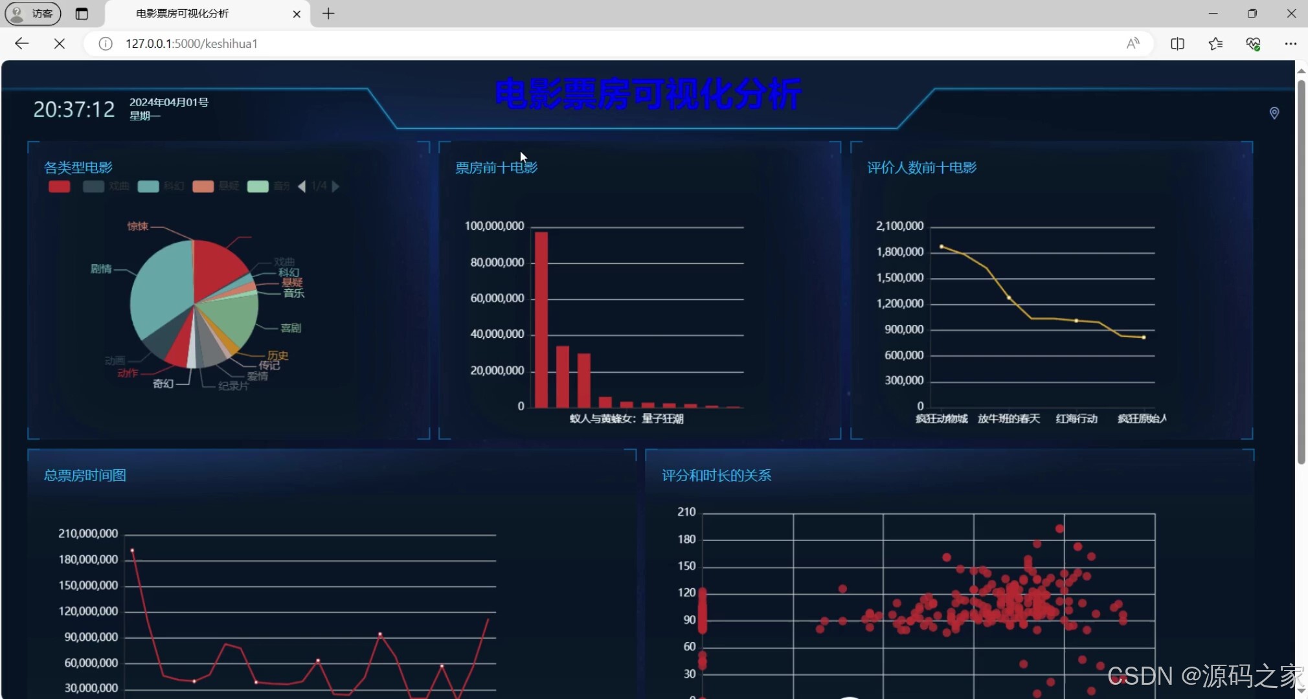Open browser Settings and more menu
This screenshot has width=1308, height=699.
coord(1290,43)
